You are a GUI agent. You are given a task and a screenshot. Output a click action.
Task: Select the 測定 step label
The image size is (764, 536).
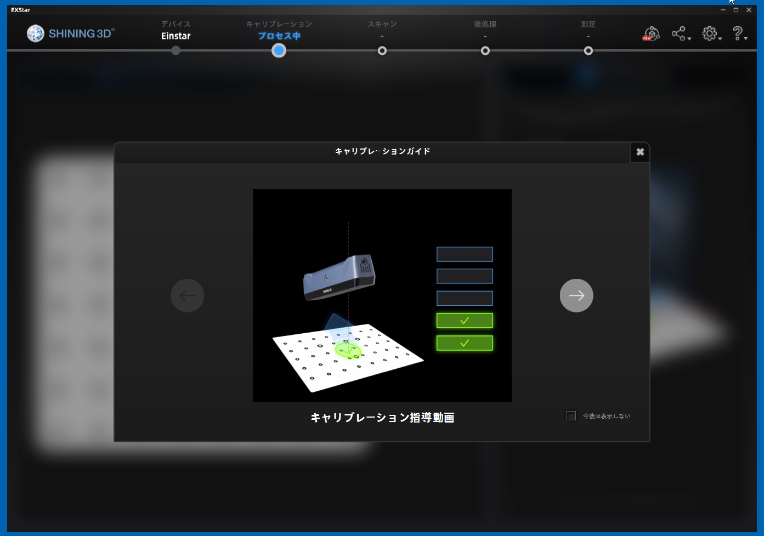(588, 25)
